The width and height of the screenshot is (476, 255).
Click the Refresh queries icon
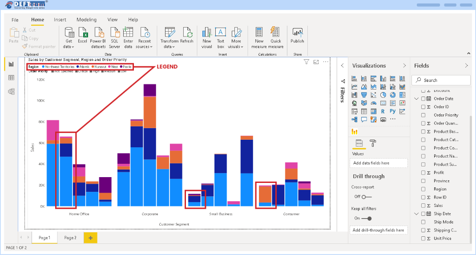point(187,33)
